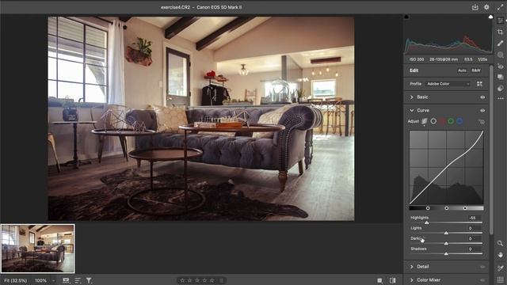This screenshot has width=507, height=285.
Task: Toggle Curve panel visibility eye
Action: pos(482,111)
